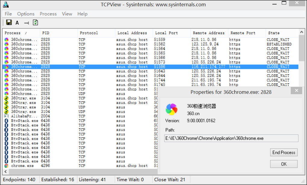Close the Properties for 360chrome.exe dialog
307x185 pixels.
(x=296, y=90)
